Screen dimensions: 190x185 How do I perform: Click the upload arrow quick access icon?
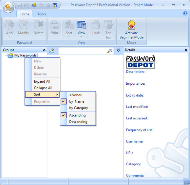click(34, 5)
